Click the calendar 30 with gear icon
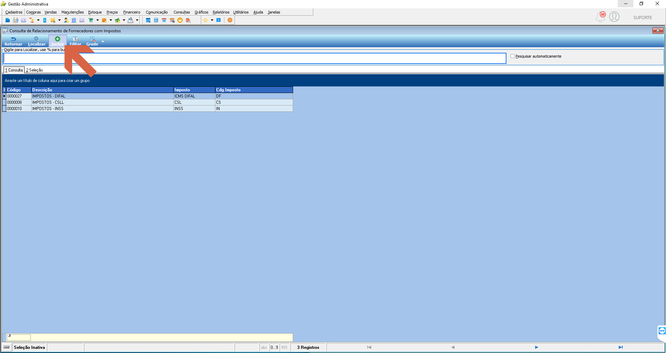The height and width of the screenshot is (353, 666). [172, 20]
